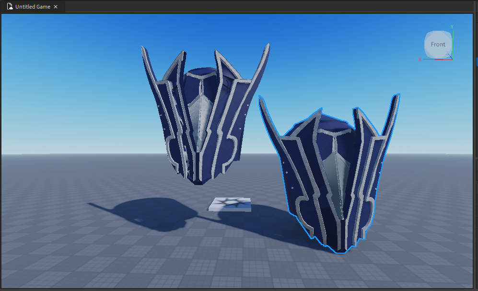Image resolution: width=478 pixels, height=291 pixels.
Task: Switch to the Untitled Game tab
Action: [33, 6]
